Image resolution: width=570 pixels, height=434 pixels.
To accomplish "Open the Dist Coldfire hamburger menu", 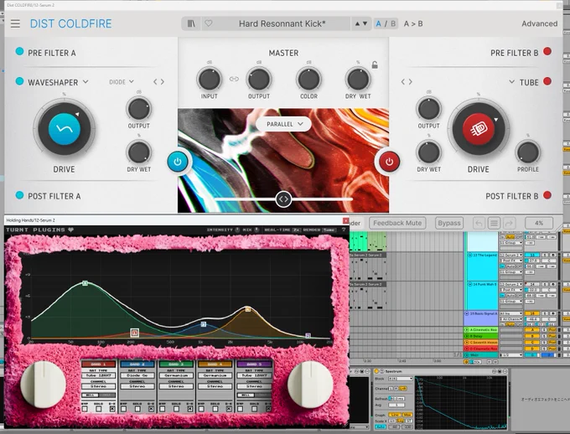I will pos(15,24).
